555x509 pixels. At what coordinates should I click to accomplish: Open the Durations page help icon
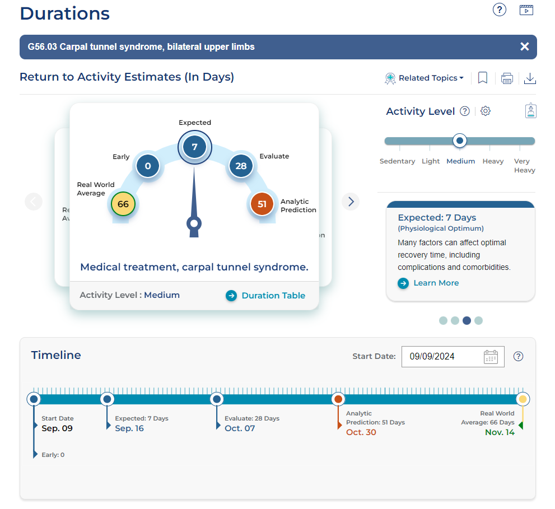click(x=499, y=10)
